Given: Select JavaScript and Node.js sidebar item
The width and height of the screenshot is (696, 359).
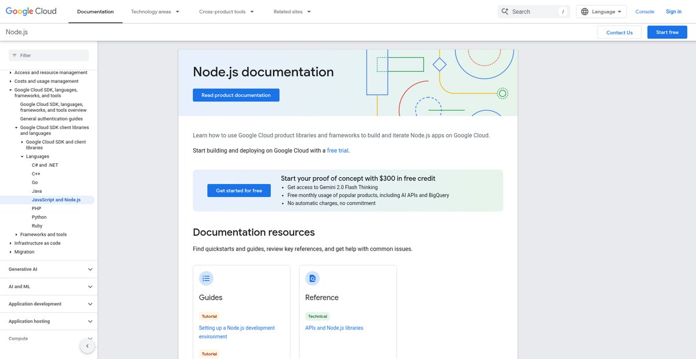Looking at the screenshot, I should click(56, 200).
